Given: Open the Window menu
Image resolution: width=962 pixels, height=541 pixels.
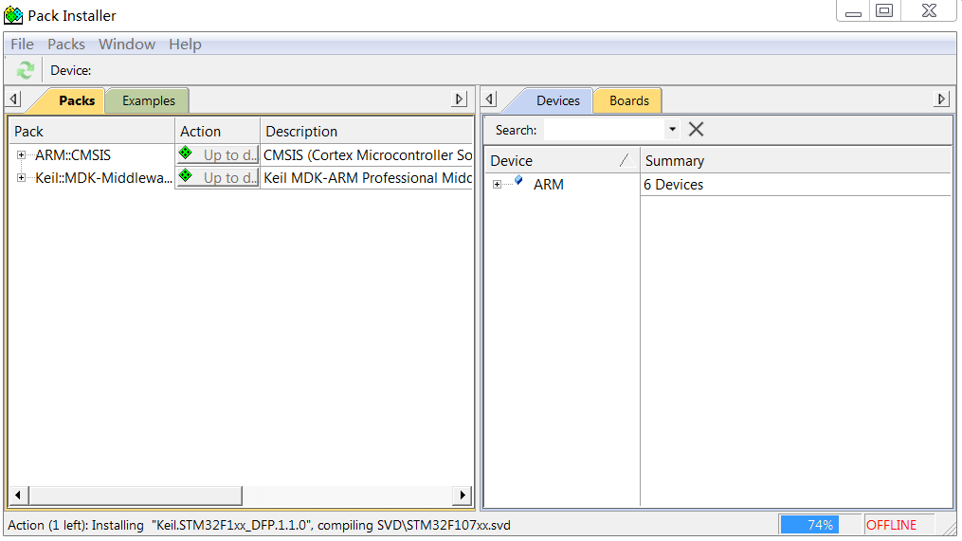Looking at the screenshot, I should (127, 45).
